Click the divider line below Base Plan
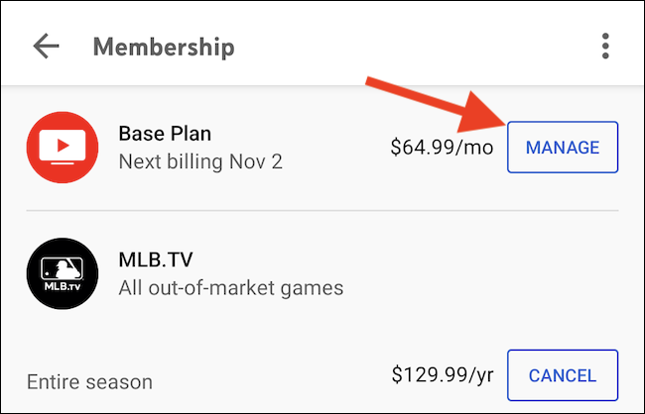Screen dimensions: 645x414 pos(322,210)
